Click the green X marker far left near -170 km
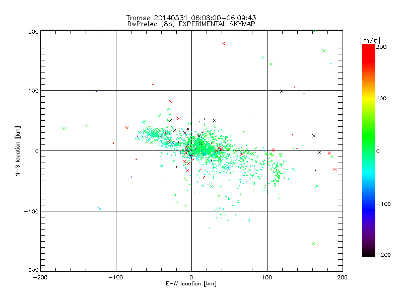This screenshot has width=403, height=302. (x=64, y=128)
